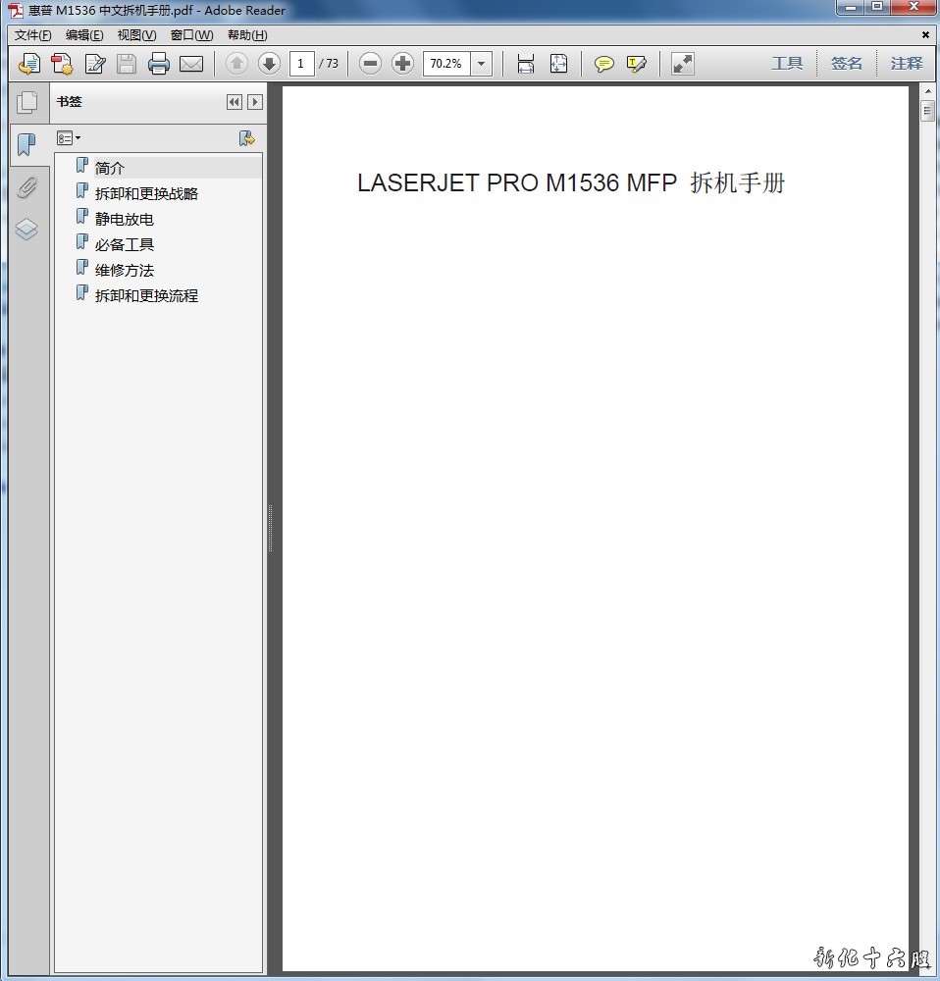Screen dimensions: 940x981
Task: Open the 注释 (Comment) pane
Action: point(906,64)
